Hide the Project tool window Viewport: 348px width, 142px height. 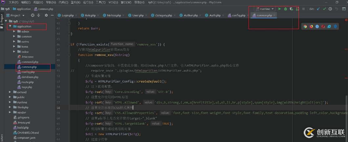point(52,15)
